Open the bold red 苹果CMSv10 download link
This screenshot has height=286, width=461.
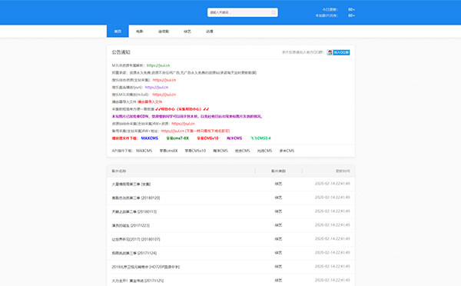207,138
